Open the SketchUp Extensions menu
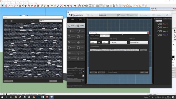 (31, 3)
